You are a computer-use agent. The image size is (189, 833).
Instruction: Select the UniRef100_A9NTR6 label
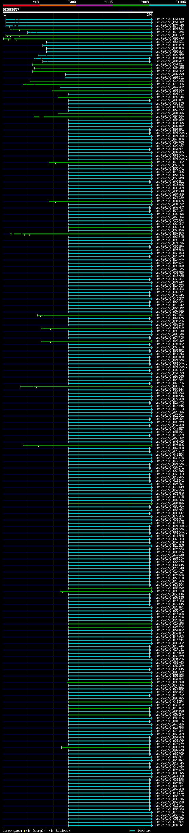point(170,504)
